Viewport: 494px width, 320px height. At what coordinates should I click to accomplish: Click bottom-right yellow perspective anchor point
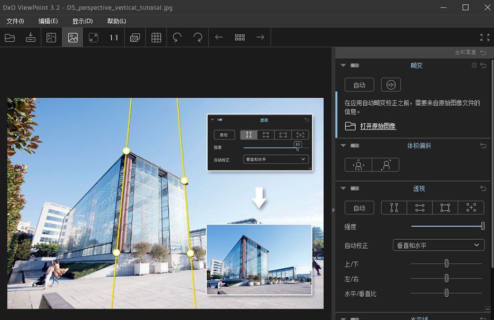pyautogui.click(x=190, y=253)
